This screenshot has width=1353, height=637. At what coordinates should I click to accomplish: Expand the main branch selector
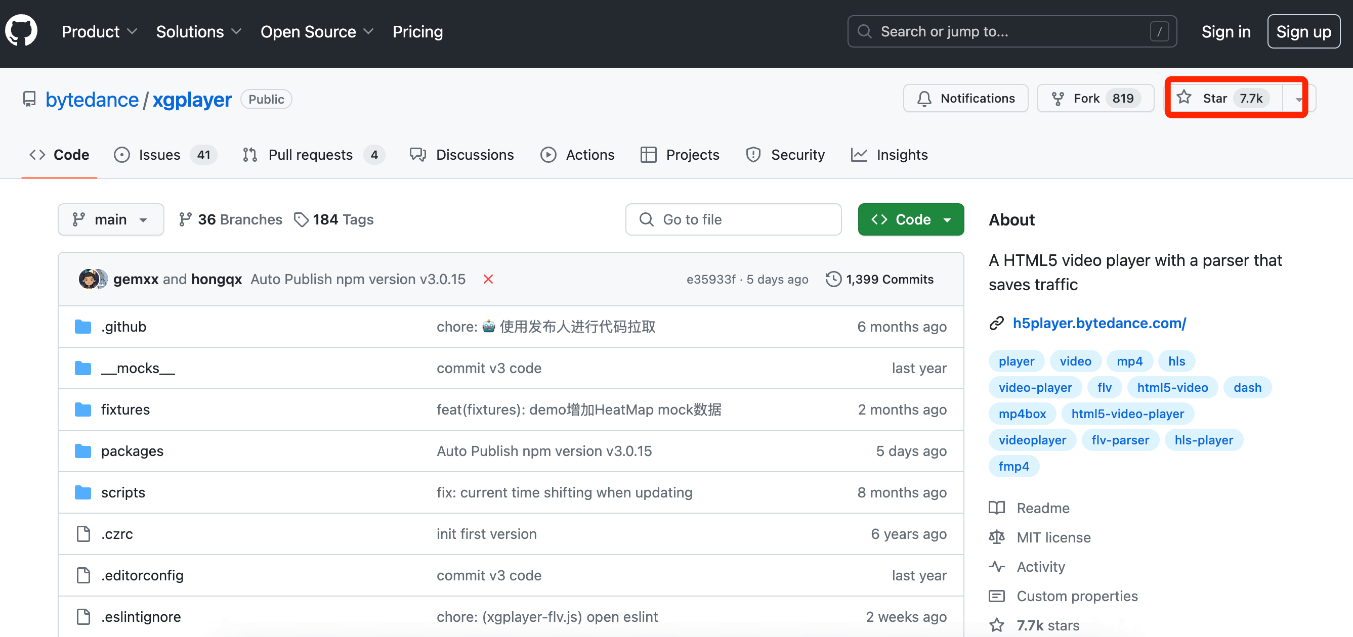[x=110, y=219]
